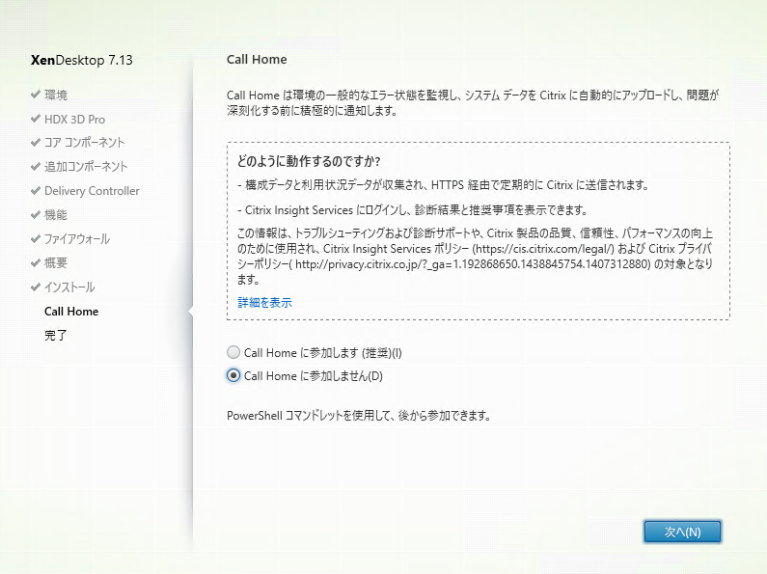Image resolution: width=767 pixels, height=574 pixels.
Task: Click the XenDesktop 7.13 title
Action: 82,60
